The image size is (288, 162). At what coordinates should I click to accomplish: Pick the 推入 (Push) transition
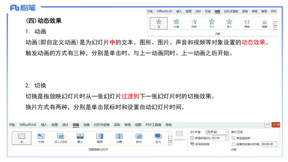(80, 138)
